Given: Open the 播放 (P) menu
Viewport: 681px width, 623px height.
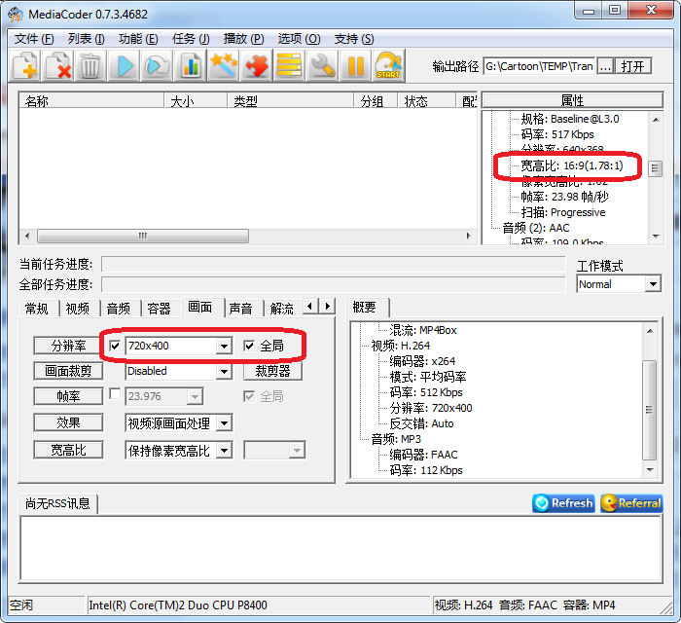Looking at the screenshot, I should 243,39.
